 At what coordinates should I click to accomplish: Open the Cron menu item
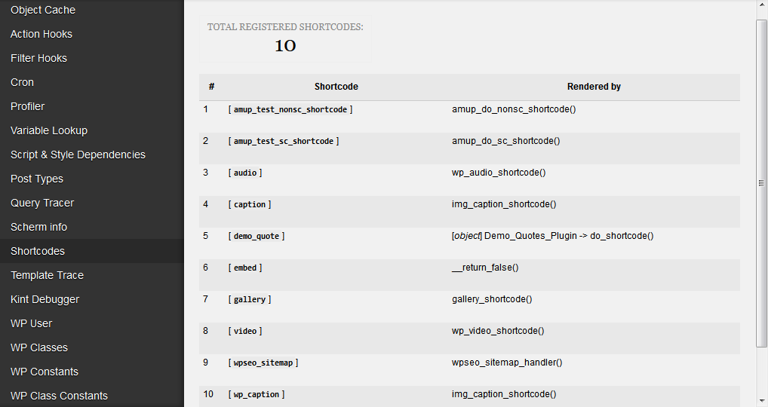pyautogui.click(x=22, y=82)
